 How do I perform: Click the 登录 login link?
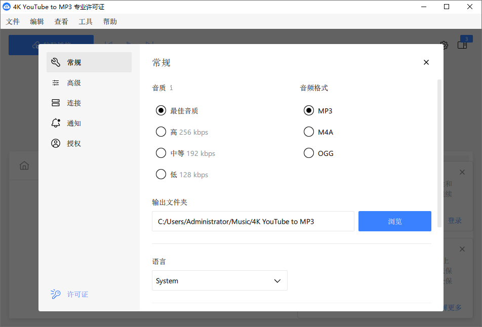point(455,220)
